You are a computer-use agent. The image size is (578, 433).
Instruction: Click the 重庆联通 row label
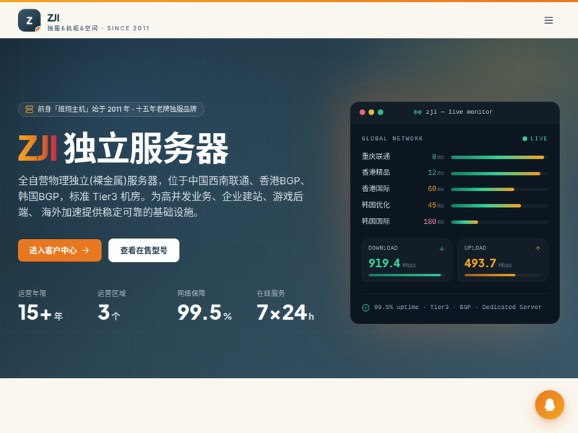tap(376, 157)
